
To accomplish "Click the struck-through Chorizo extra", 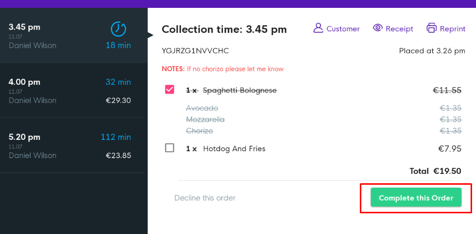I will pos(199,131).
